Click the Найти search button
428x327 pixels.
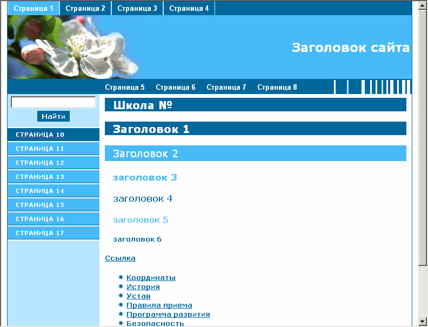54,116
